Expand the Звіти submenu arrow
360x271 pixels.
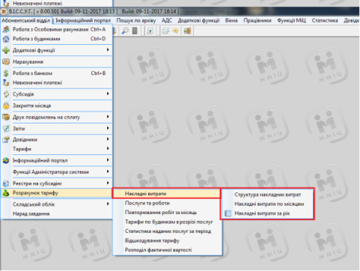click(x=108, y=128)
